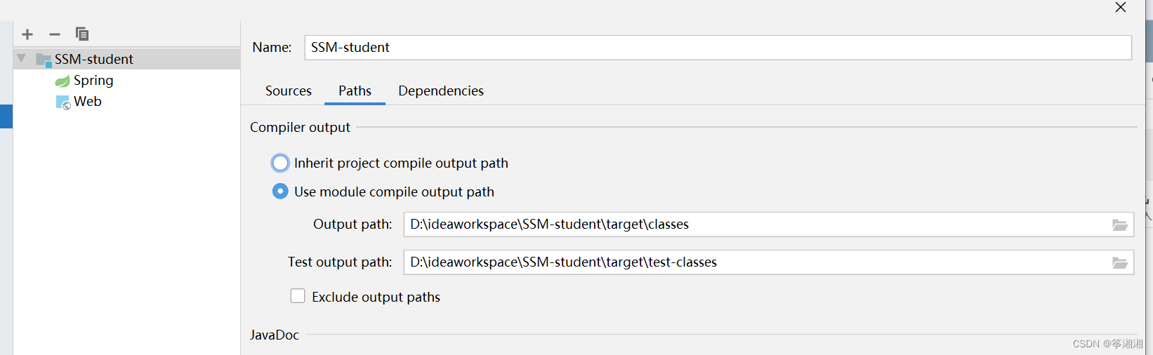Collapse the SSM-student tree node
This screenshot has height=355, width=1153.
click(22, 58)
